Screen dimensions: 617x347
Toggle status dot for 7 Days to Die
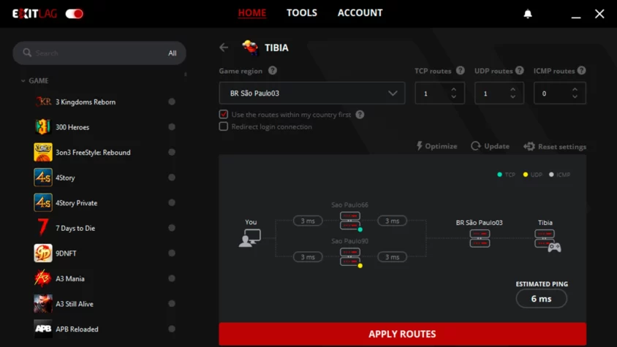[172, 228]
